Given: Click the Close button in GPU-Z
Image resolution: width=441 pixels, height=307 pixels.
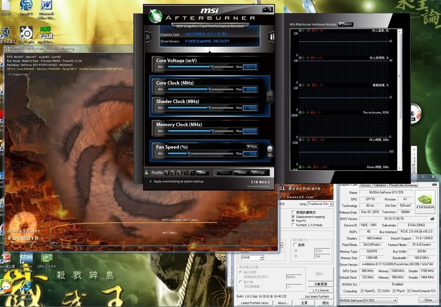Looking at the screenshot, I should 428,300.
